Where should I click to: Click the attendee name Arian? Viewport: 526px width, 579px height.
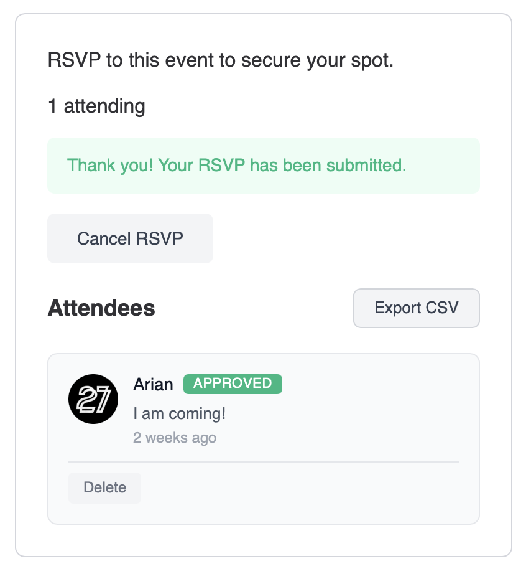pyautogui.click(x=153, y=384)
